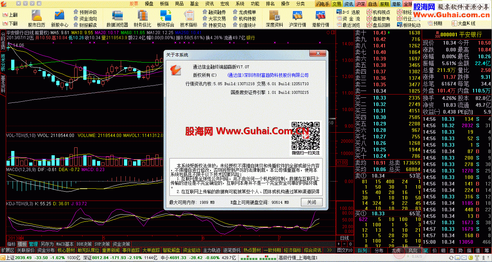Open the 基金 menu
The image size is (492, 262).
tap(194, 4)
